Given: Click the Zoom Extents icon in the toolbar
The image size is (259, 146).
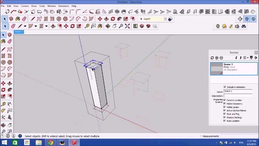Looking at the screenshot, I should coord(127,26).
